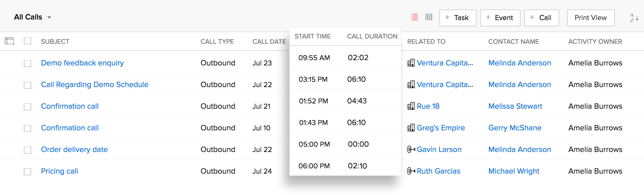Add a new Task

[458, 18]
